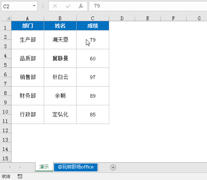
Task: Select the score cell 79
Action: [93, 40]
